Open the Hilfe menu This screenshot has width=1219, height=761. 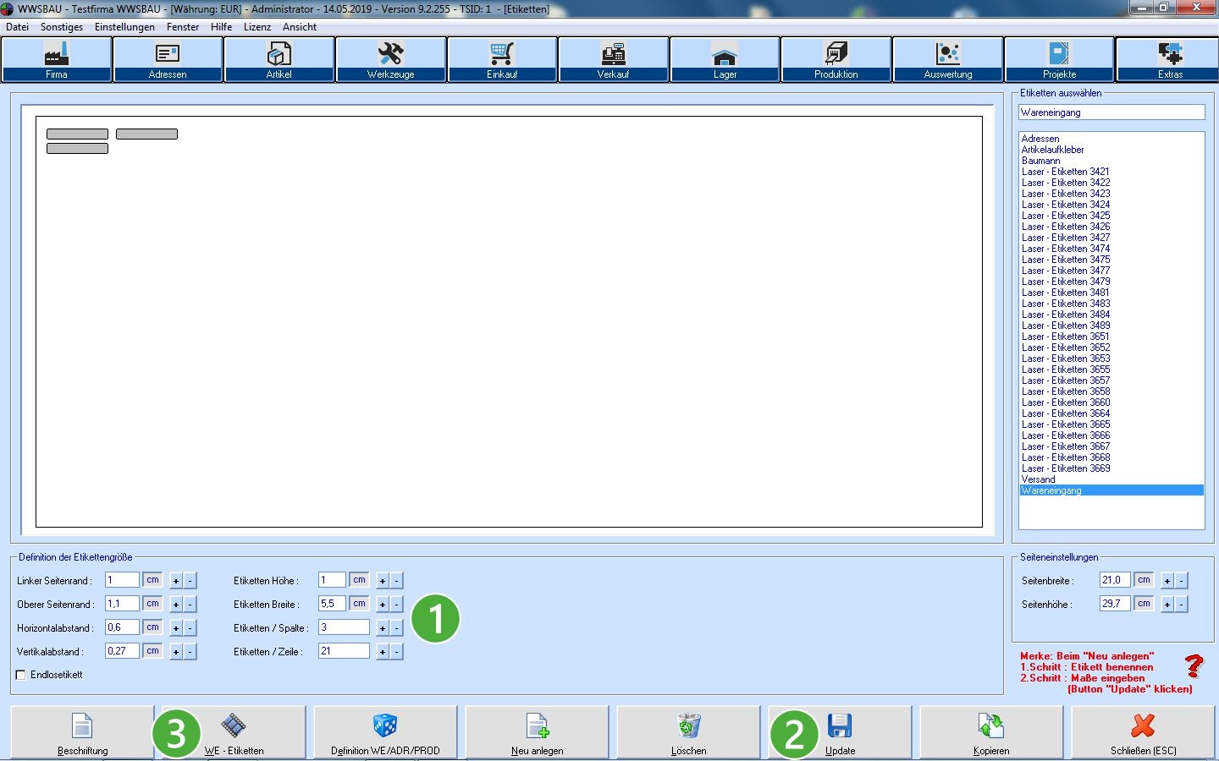221,27
